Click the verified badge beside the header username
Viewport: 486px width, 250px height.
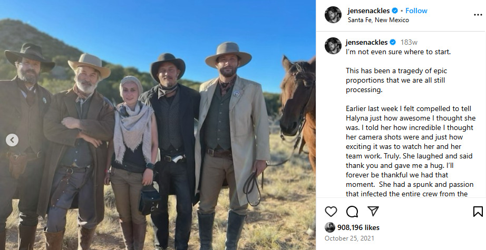[x=395, y=11]
